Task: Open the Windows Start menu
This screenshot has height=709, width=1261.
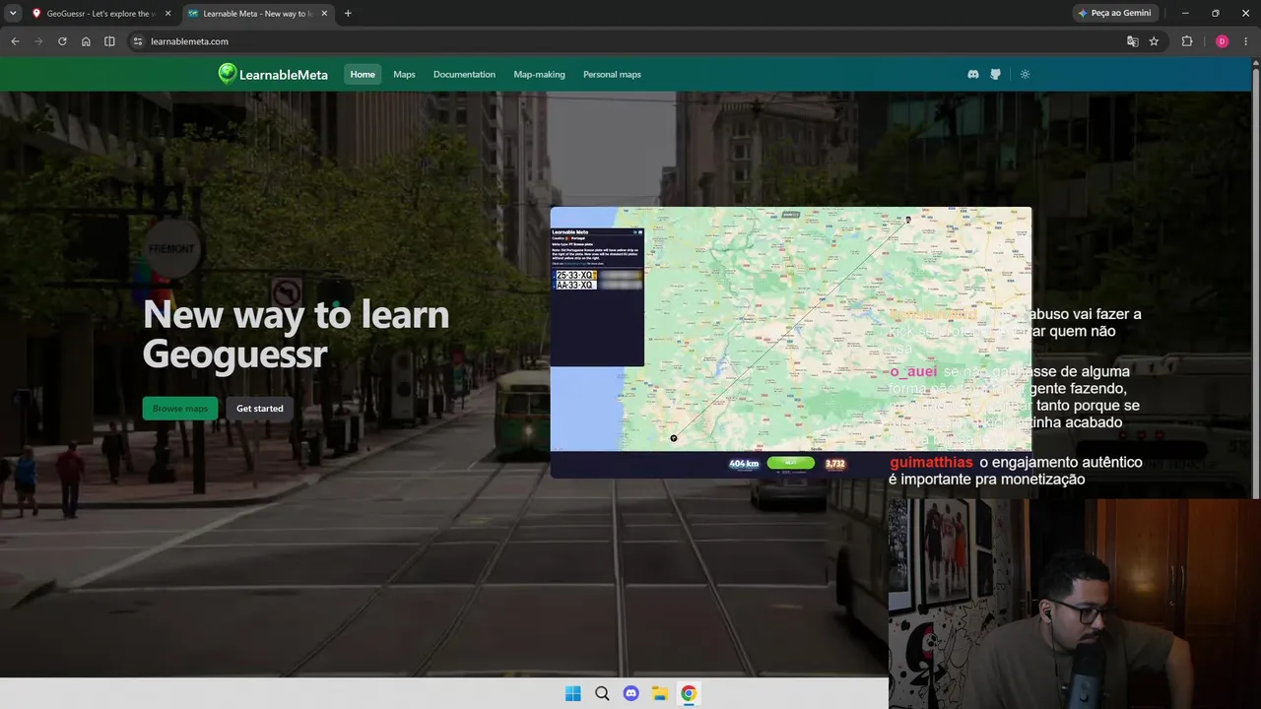Action: pyautogui.click(x=572, y=693)
